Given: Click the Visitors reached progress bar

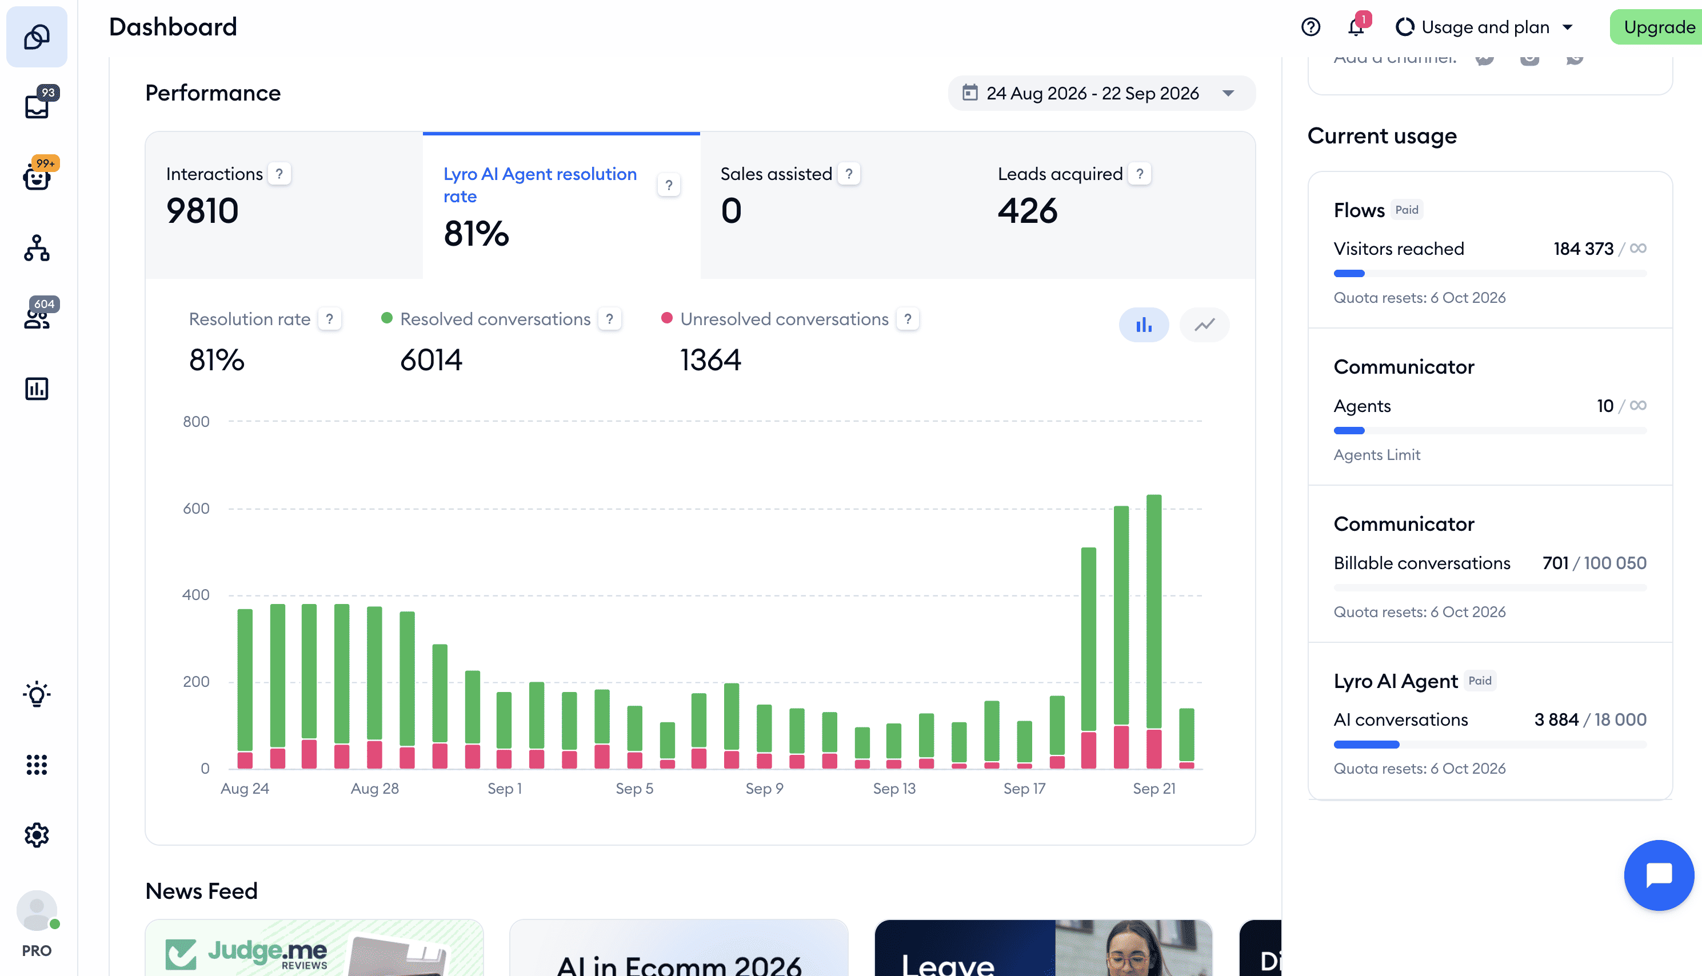Looking at the screenshot, I should [x=1490, y=274].
